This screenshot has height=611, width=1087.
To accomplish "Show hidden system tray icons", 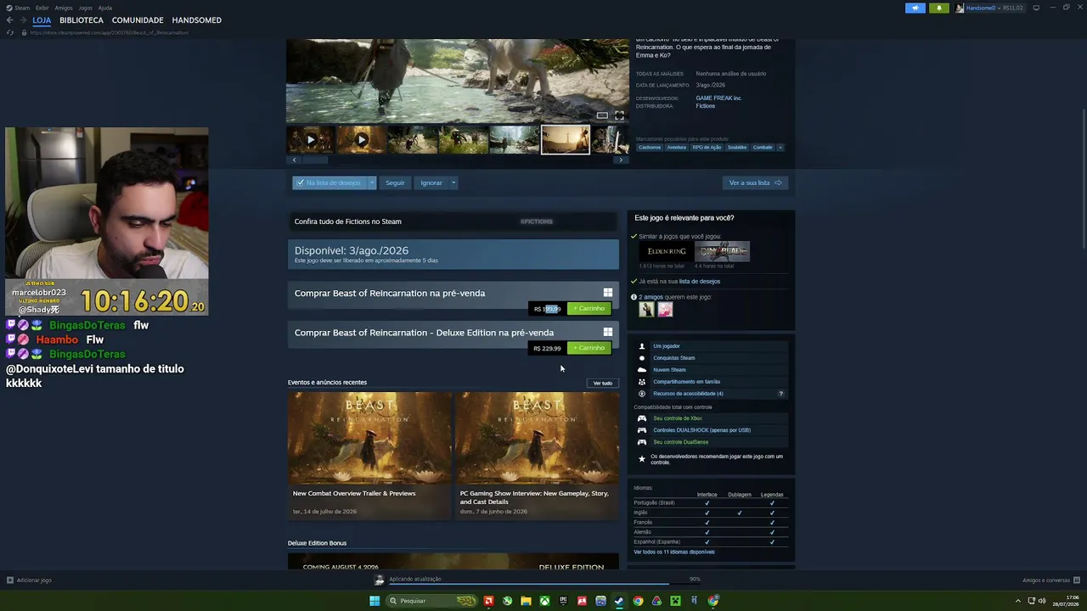I will pyautogui.click(x=1018, y=601).
